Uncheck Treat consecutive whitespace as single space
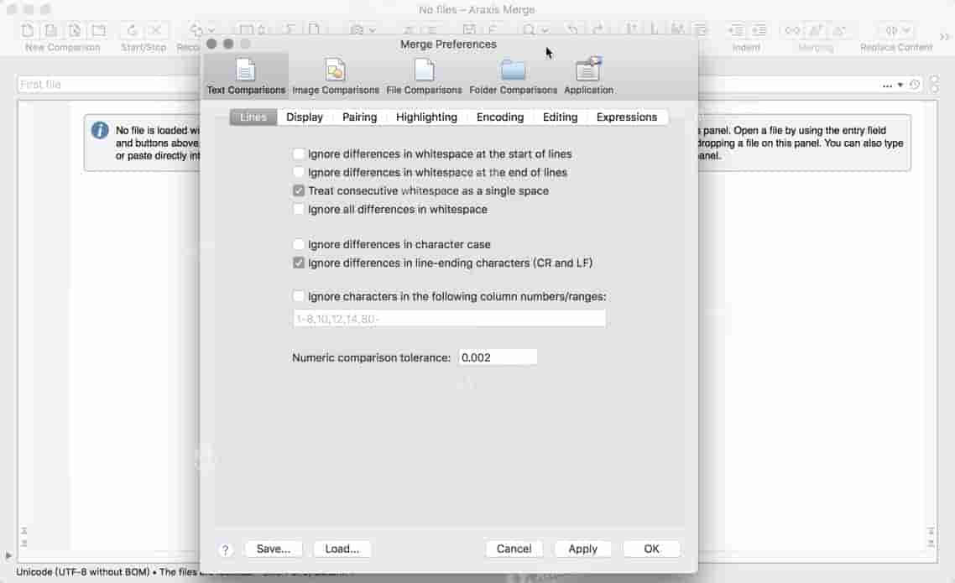Screen dimensions: 955x583 point(299,190)
